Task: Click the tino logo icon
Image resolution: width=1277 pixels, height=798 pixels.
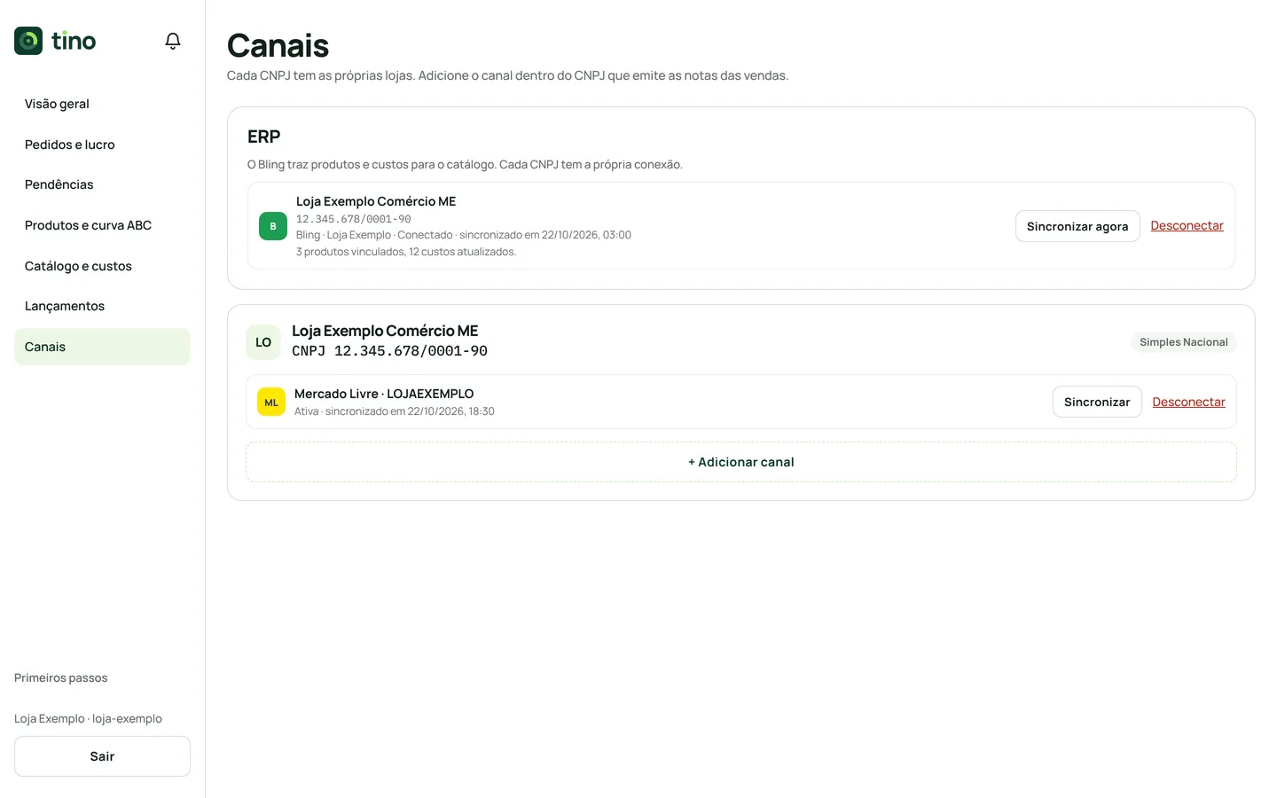Action: pos(28,41)
